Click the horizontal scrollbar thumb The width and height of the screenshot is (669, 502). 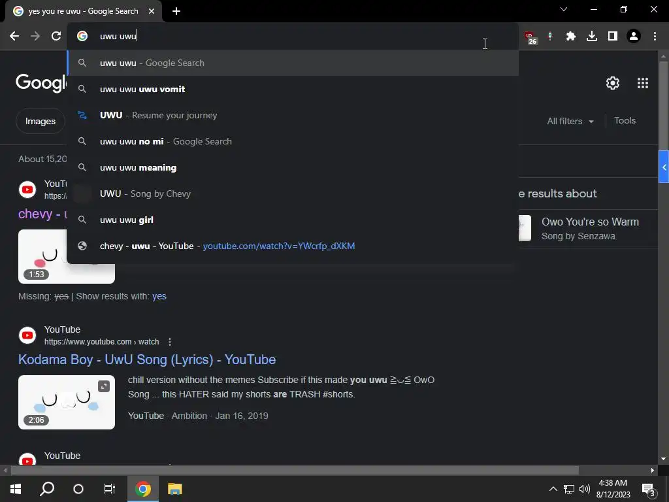pos(295,471)
